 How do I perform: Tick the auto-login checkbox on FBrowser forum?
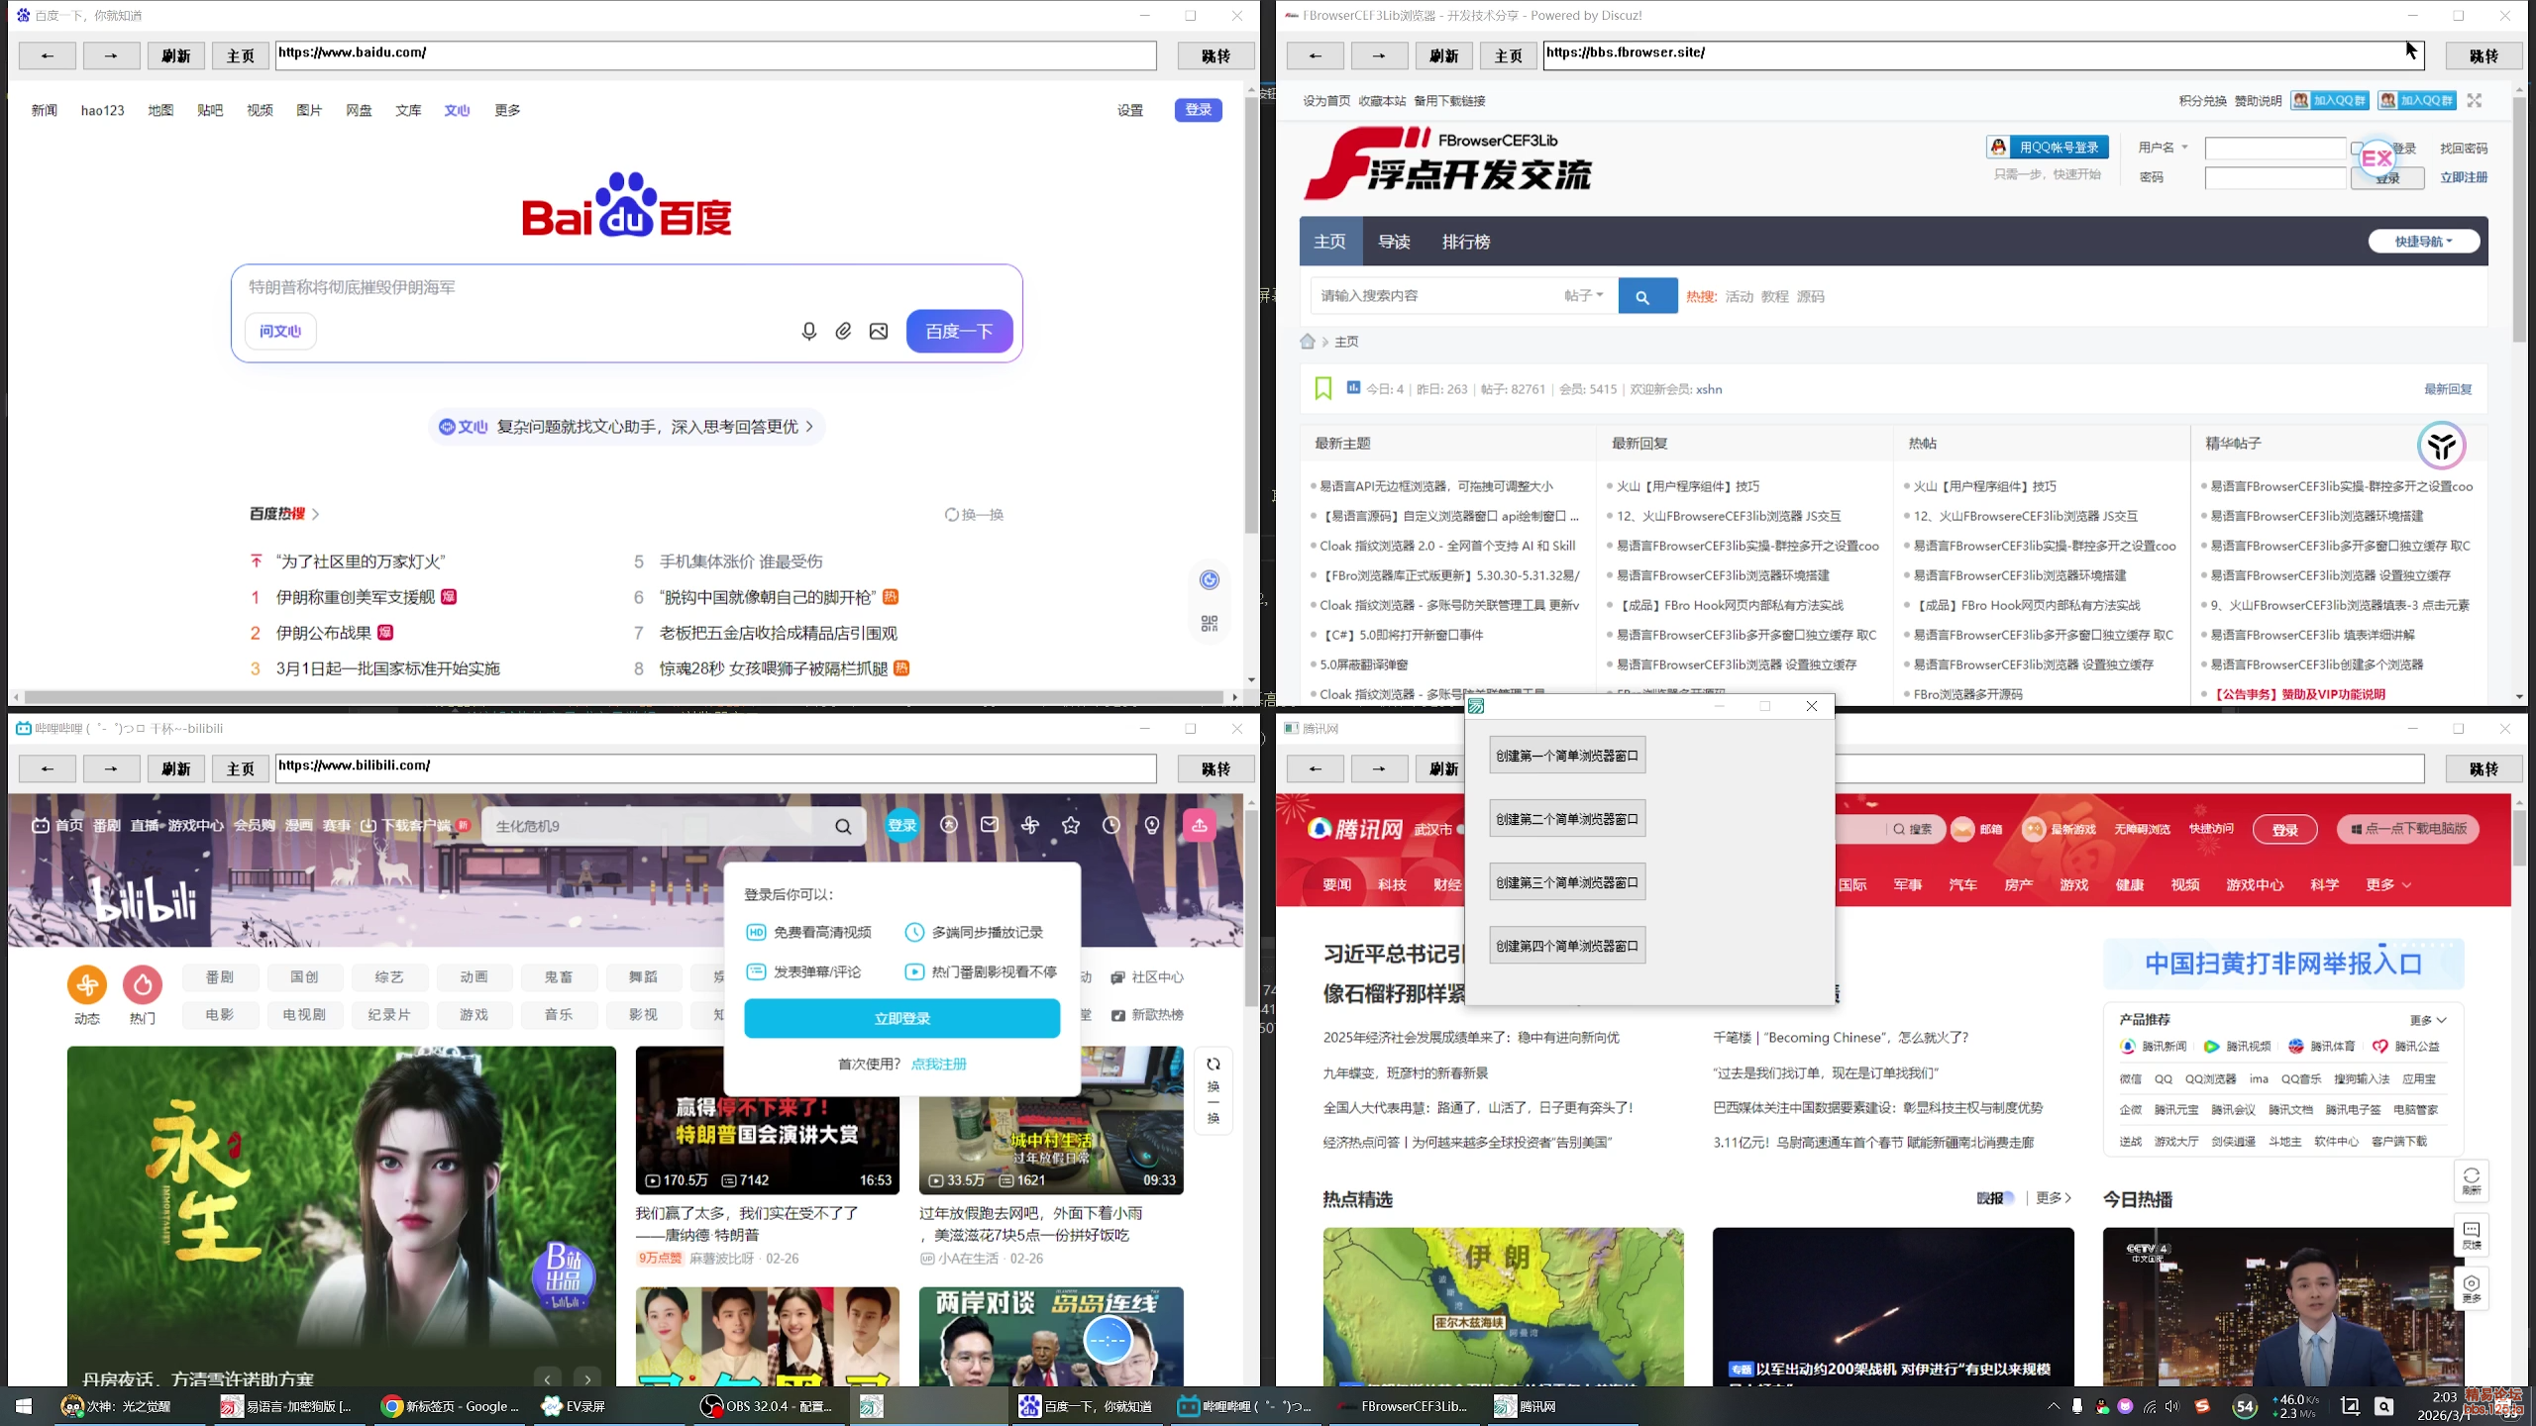click(2357, 149)
